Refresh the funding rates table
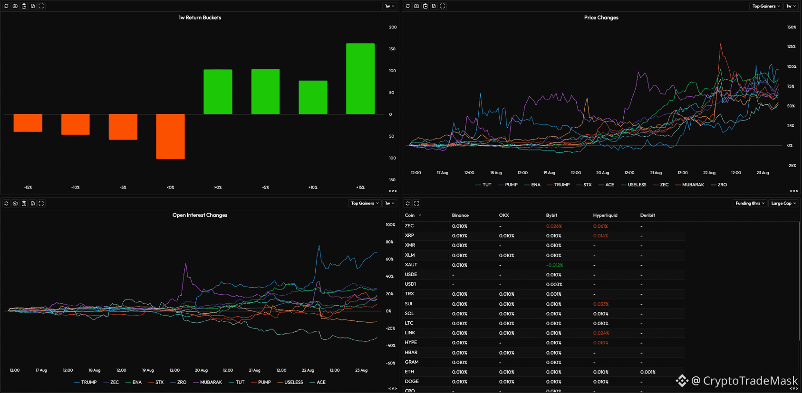802x393 pixels. [407, 204]
